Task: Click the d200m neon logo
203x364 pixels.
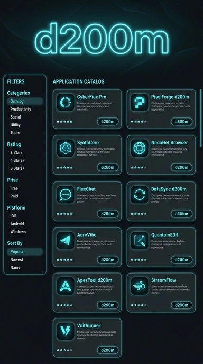Action: (x=102, y=38)
